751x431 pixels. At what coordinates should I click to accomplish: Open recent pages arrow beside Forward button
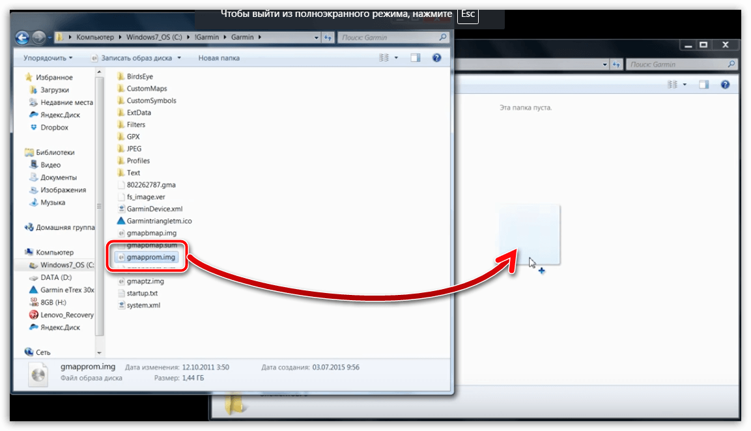coord(50,37)
